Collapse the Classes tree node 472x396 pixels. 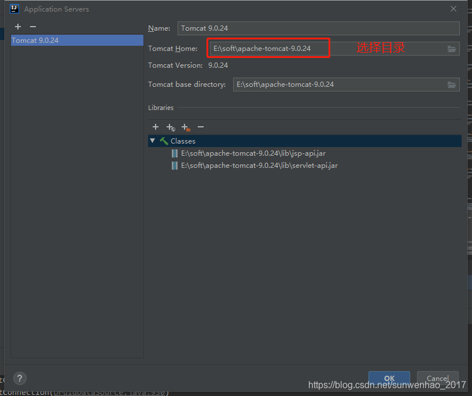click(x=153, y=141)
